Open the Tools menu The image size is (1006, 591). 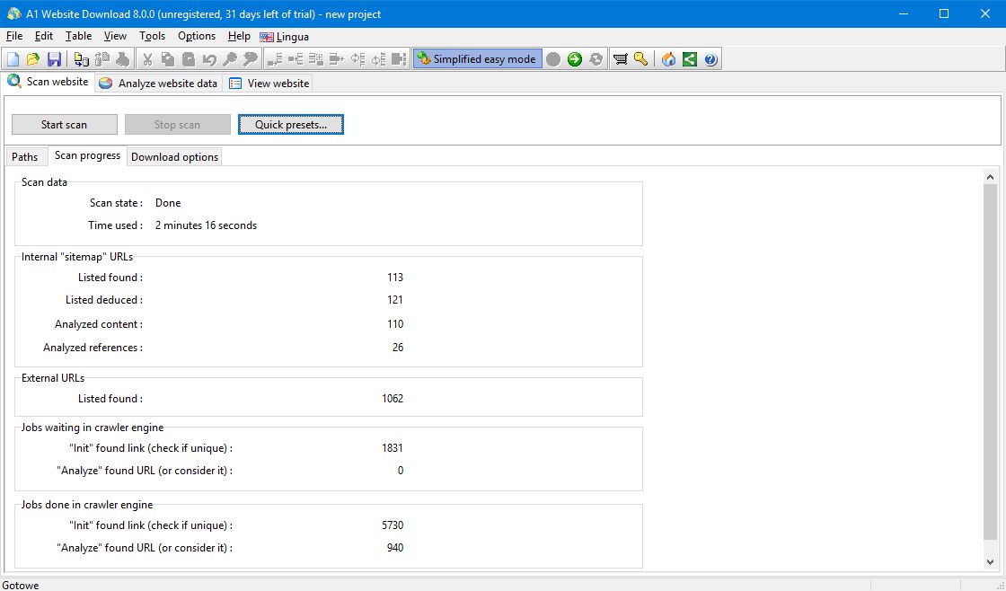(152, 37)
